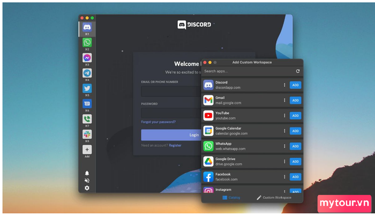Click the web.whatsapp.com text
Screen dimensions: 375x217
click(230, 149)
